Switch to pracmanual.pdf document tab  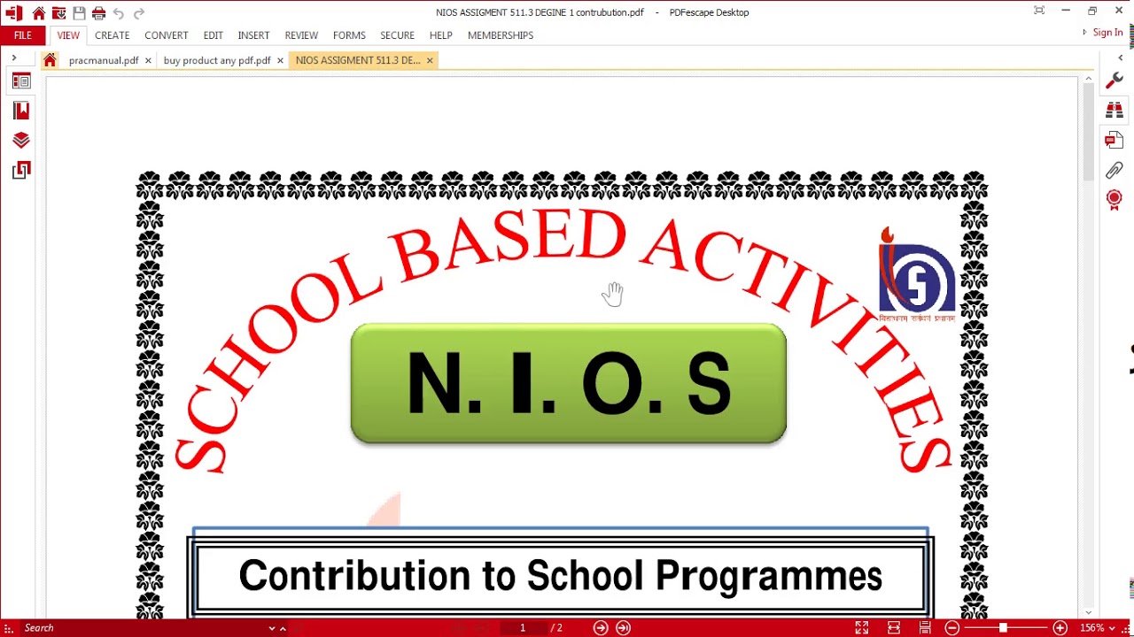(104, 60)
